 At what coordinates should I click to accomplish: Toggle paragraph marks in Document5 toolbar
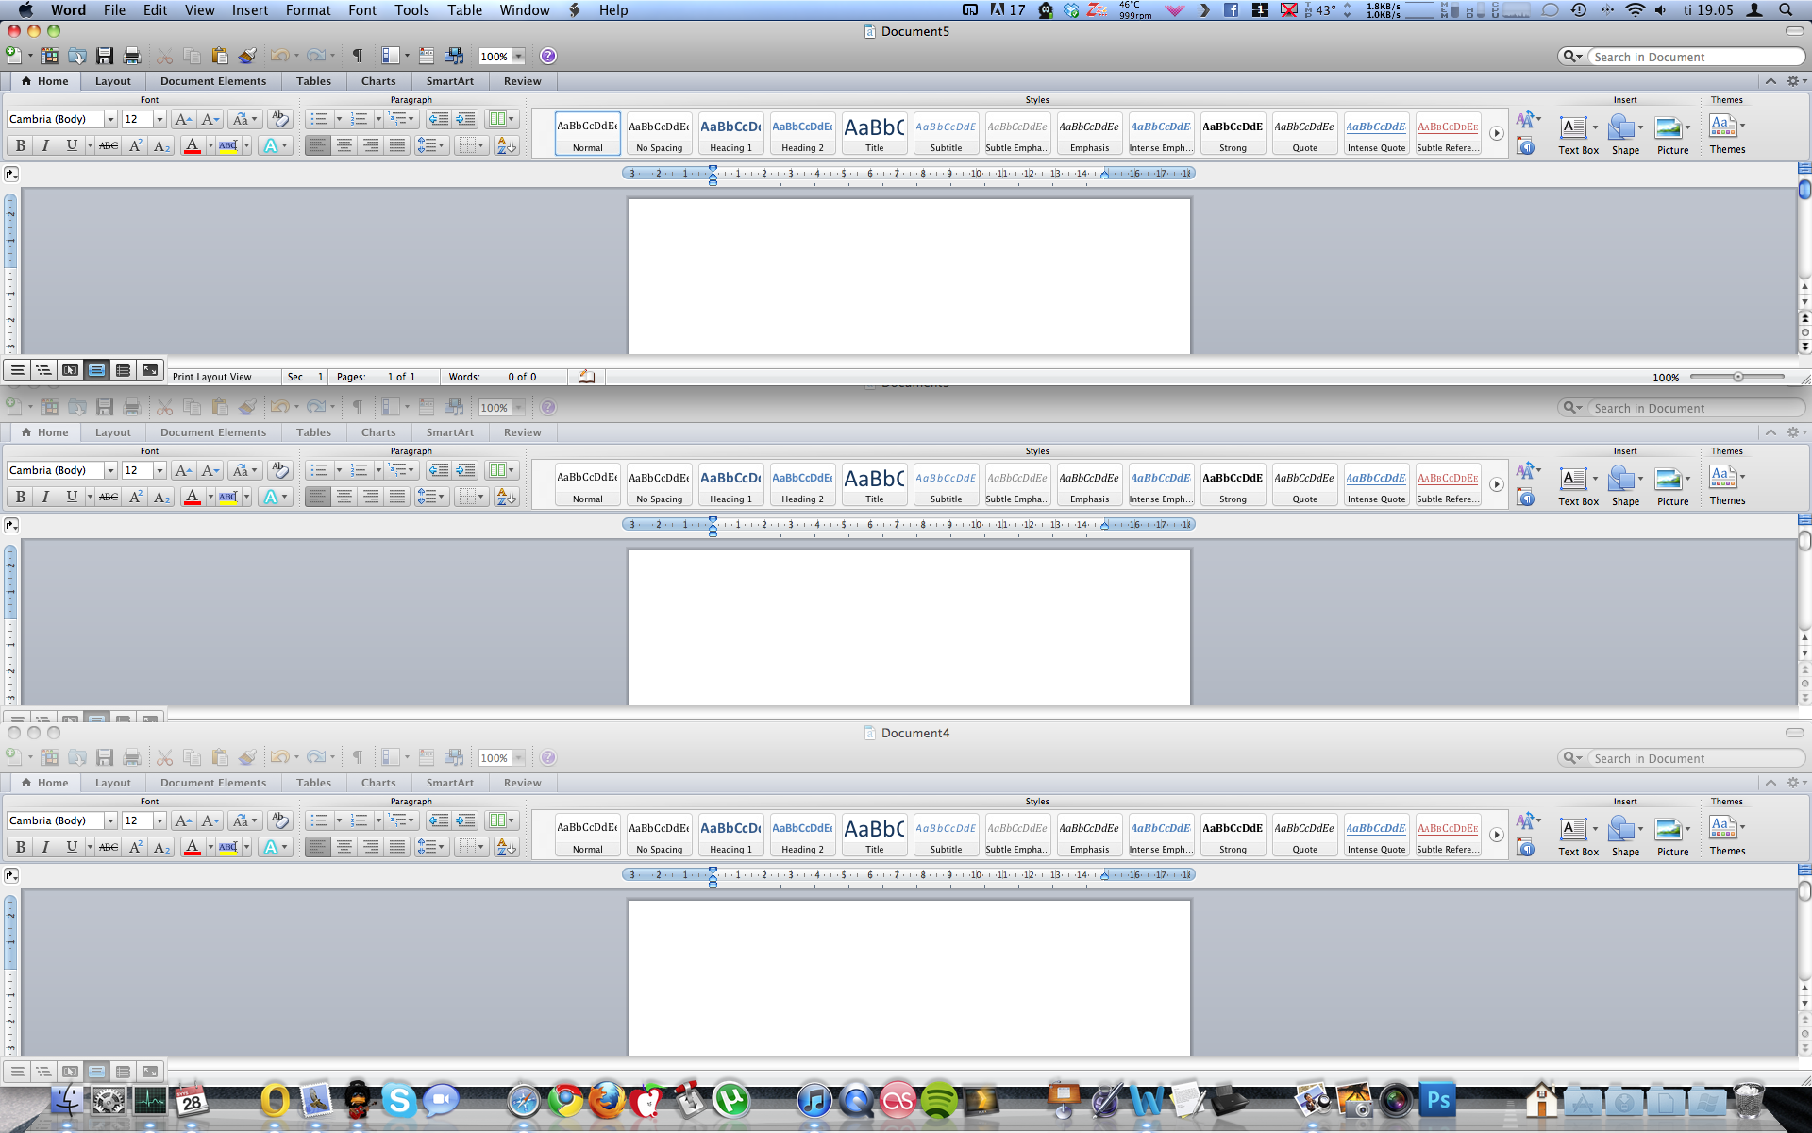tap(358, 56)
